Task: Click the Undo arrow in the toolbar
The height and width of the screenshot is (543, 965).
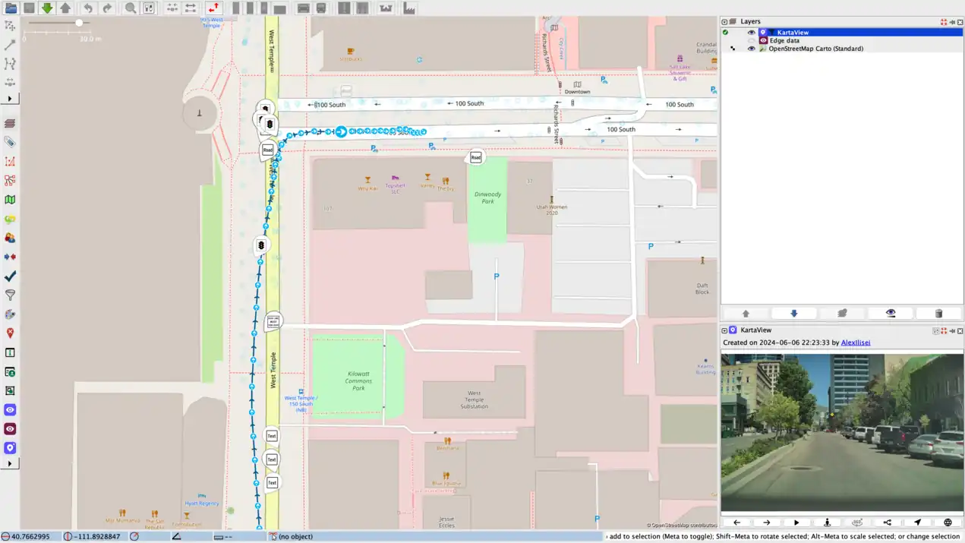Action: [x=88, y=8]
